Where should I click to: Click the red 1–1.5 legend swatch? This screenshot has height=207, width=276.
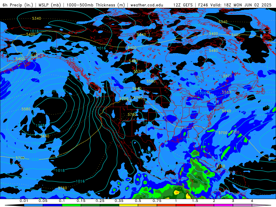[185, 205]
